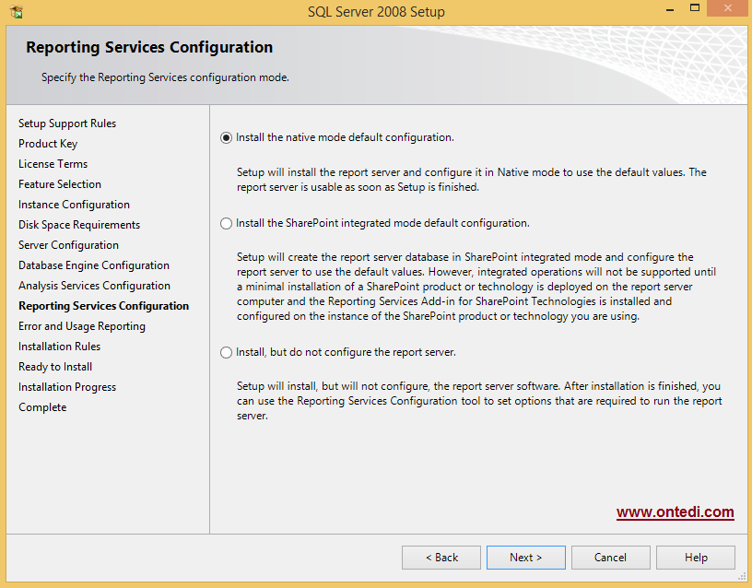Select Feature Selection step
The height and width of the screenshot is (588, 752).
point(60,184)
